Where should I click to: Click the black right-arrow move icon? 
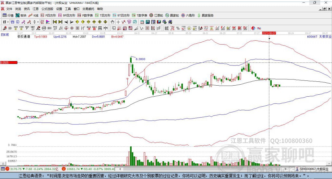pyautogui.click(x=72, y=22)
